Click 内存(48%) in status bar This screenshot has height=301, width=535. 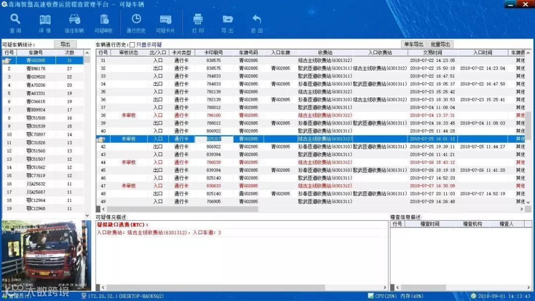click(x=412, y=296)
